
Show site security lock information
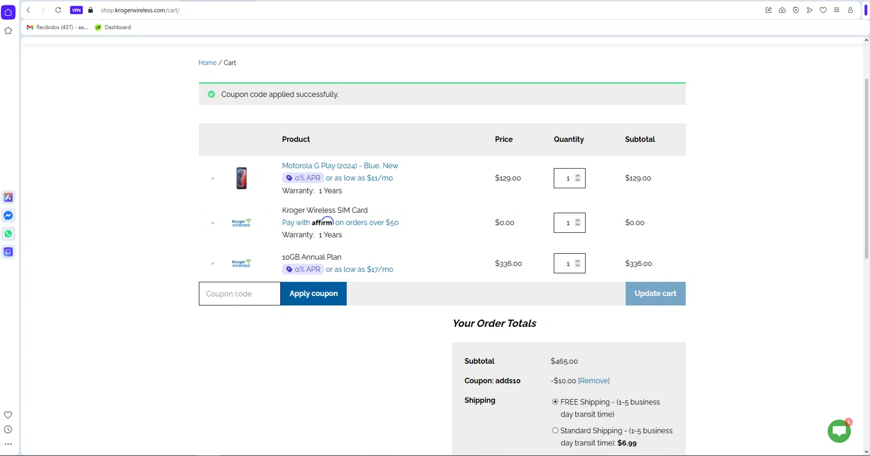(x=90, y=10)
